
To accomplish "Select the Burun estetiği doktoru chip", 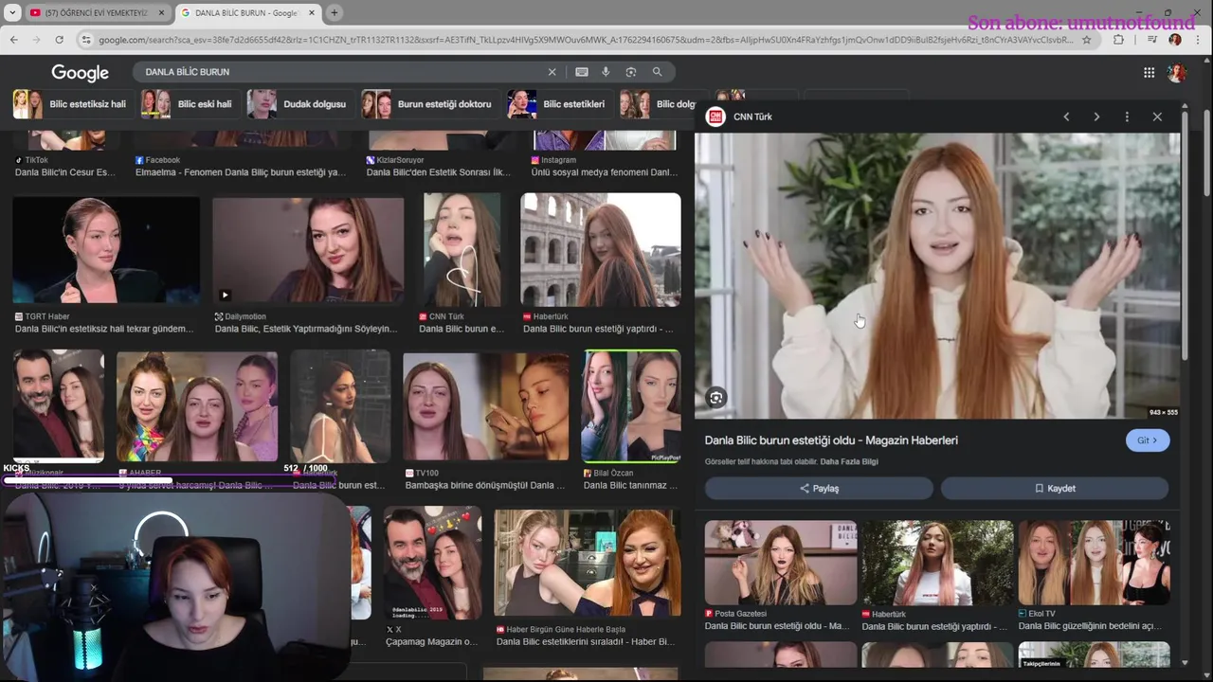I will (x=429, y=104).
